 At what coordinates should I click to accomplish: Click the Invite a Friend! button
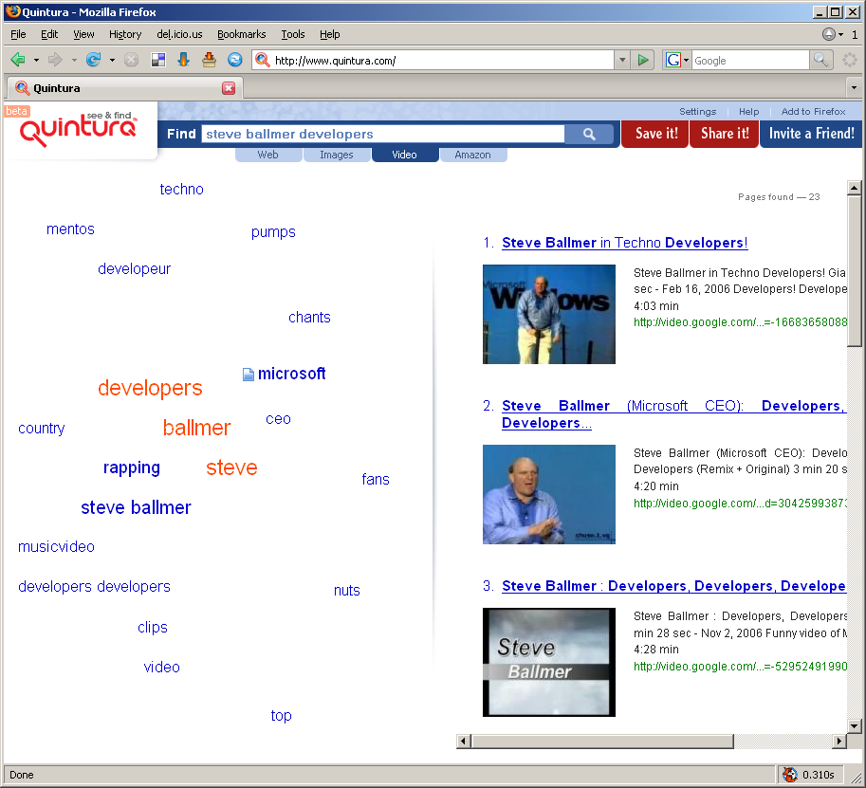811,134
